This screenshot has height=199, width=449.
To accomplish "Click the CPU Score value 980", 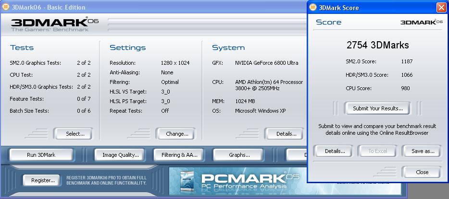I will [405, 88].
